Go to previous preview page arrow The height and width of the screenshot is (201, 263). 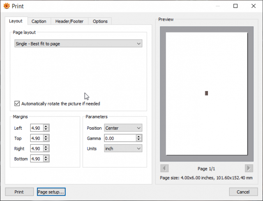164,168
